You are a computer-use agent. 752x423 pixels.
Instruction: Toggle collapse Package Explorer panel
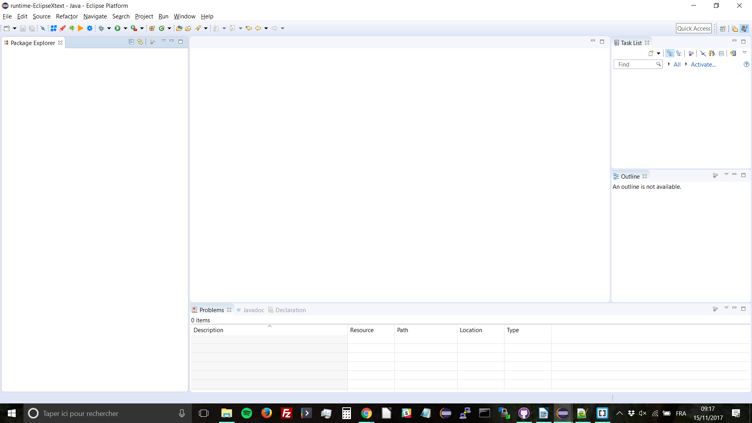[172, 42]
